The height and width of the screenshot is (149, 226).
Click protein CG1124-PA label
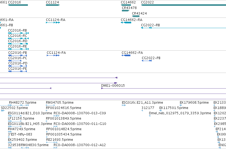pyautogui.click(x=56, y=53)
